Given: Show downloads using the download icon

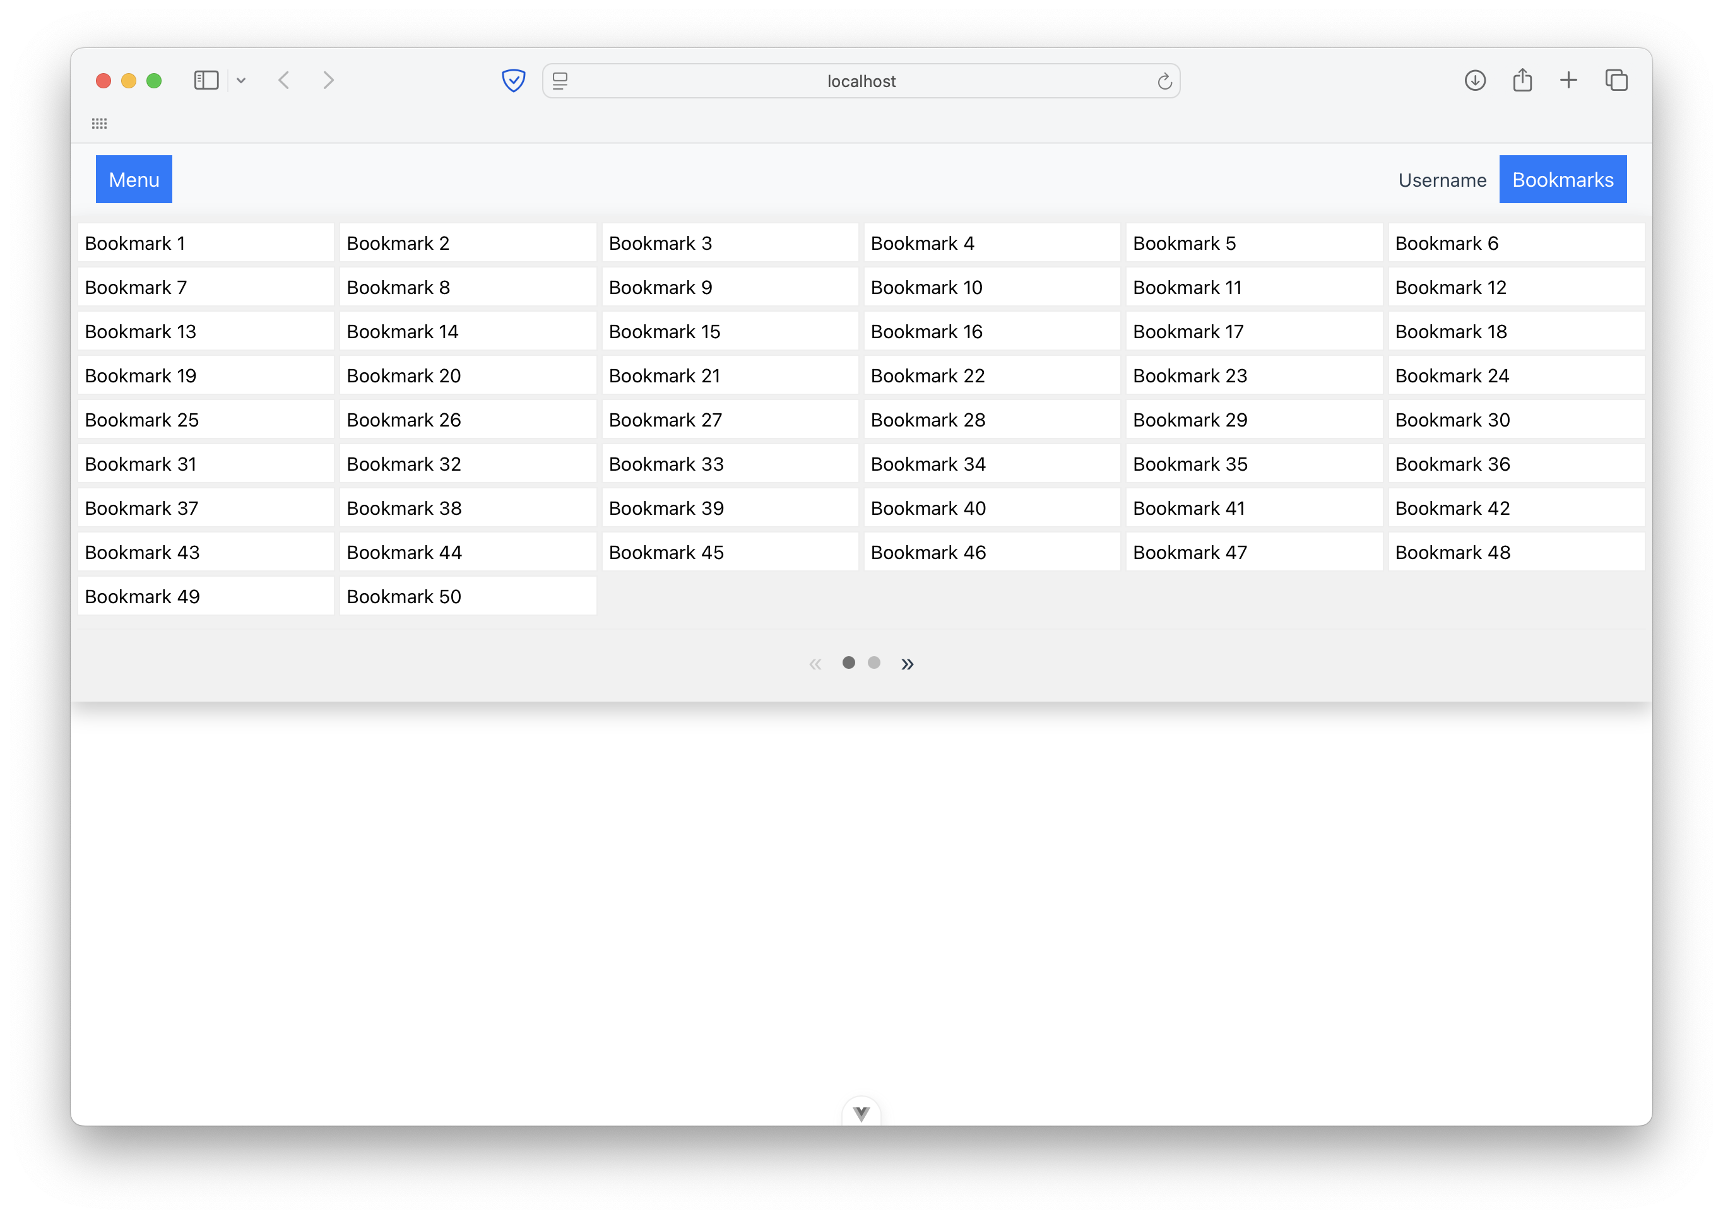Looking at the screenshot, I should (x=1474, y=80).
